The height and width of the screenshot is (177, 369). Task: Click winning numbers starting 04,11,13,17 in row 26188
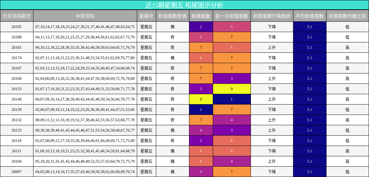point(85,37)
